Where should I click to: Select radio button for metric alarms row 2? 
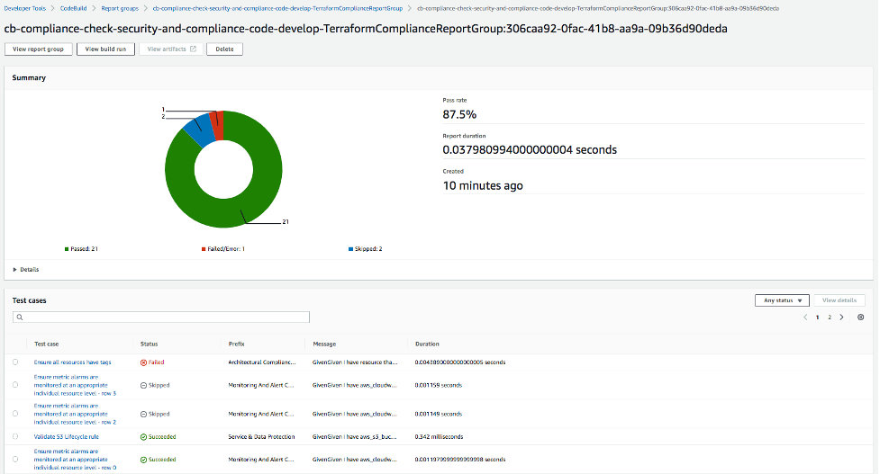click(x=15, y=414)
